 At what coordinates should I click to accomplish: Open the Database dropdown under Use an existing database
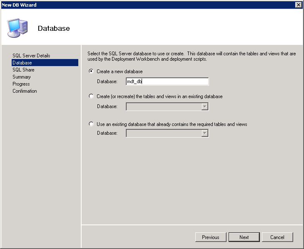point(204,133)
